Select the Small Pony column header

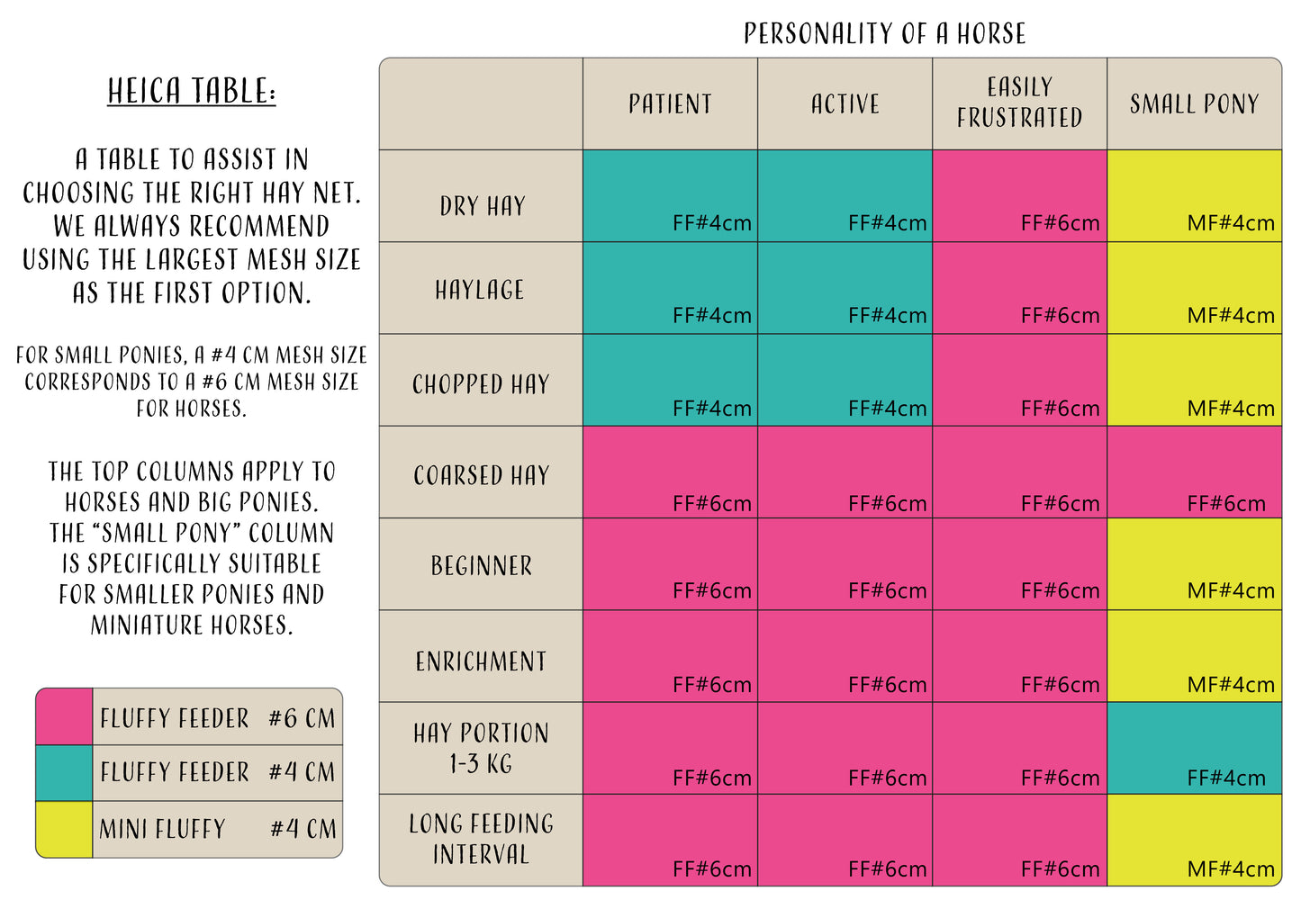(1194, 104)
